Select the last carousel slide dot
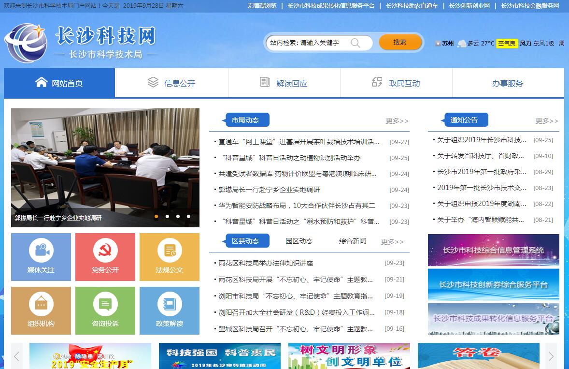The height and width of the screenshot is (369, 569). pyautogui.click(x=188, y=217)
